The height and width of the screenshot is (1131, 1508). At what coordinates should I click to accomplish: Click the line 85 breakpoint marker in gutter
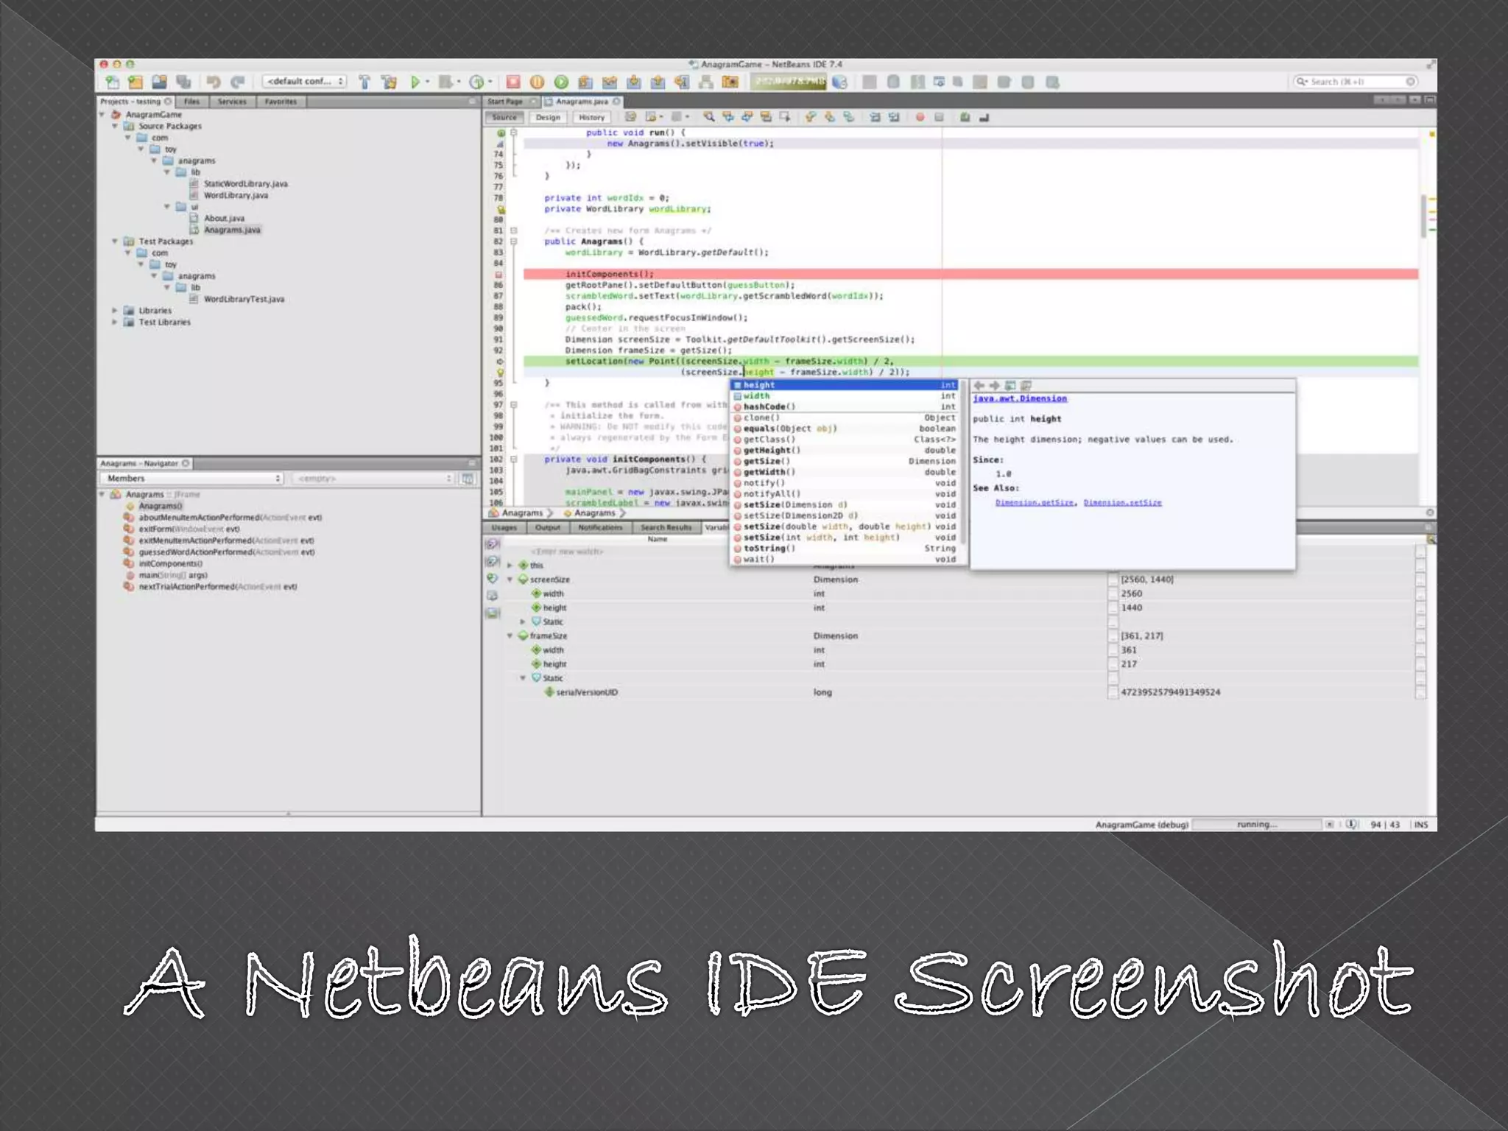[498, 275]
